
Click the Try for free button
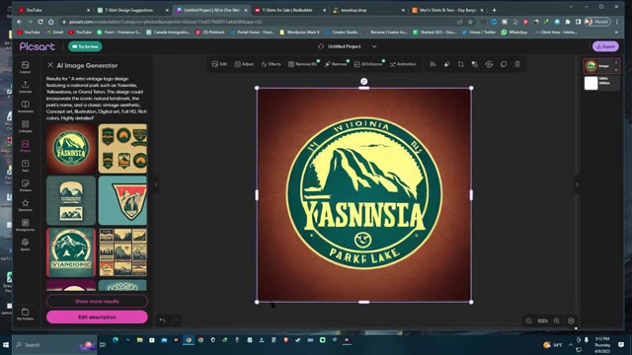85,46
